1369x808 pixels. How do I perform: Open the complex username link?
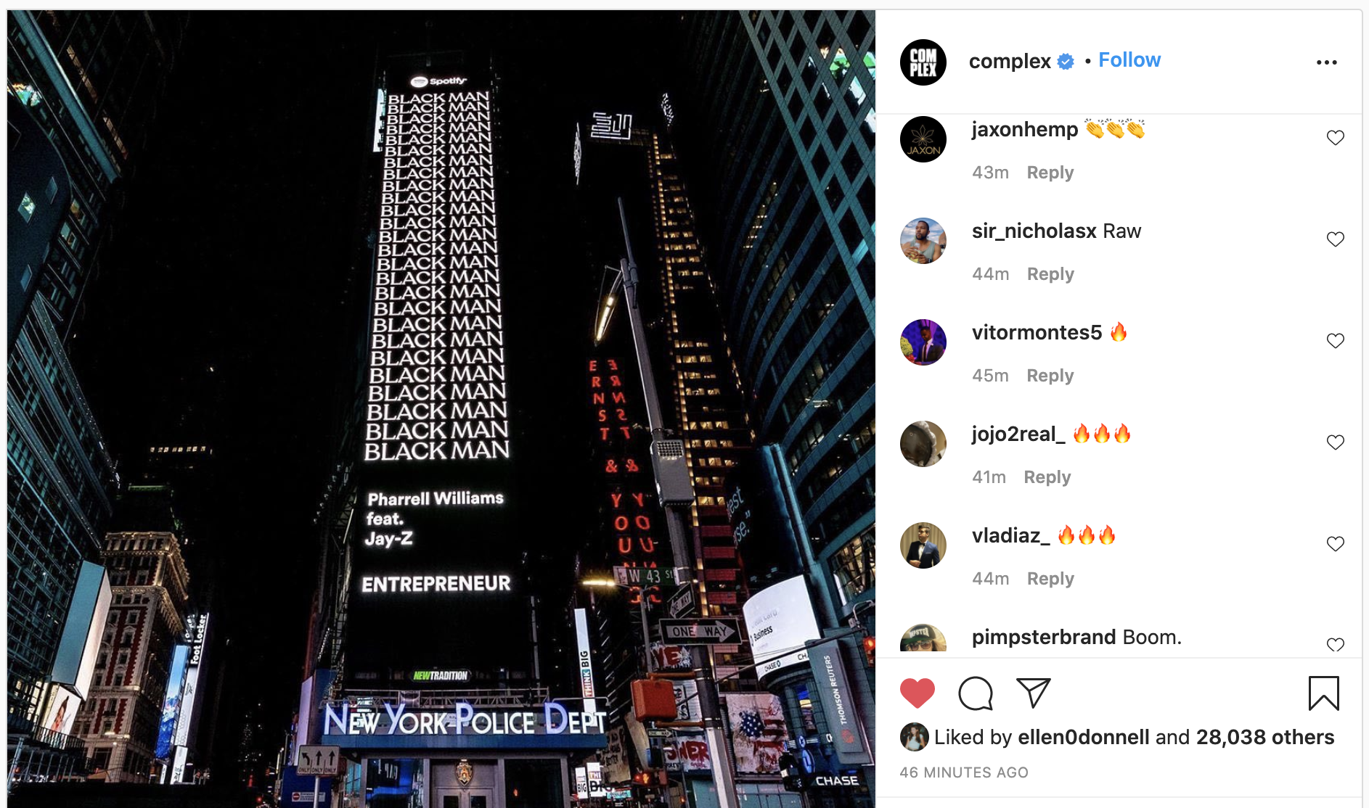(x=1010, y=61)
